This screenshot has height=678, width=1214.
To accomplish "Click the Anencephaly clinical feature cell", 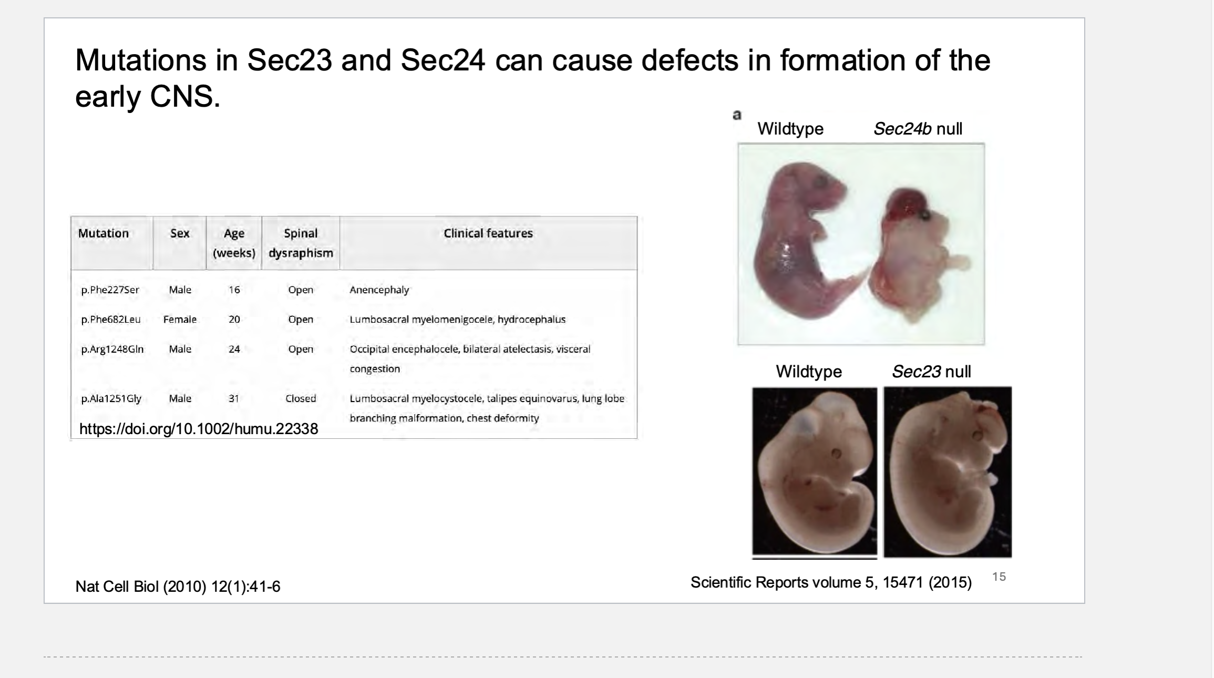I will point(379,290).
